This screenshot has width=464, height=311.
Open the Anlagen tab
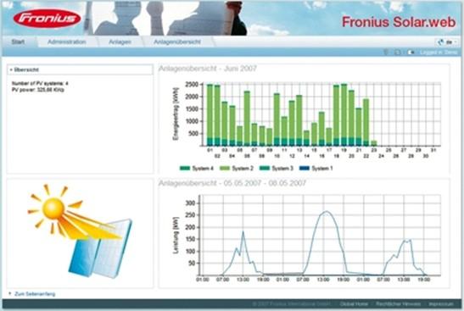tap(120, 42)
